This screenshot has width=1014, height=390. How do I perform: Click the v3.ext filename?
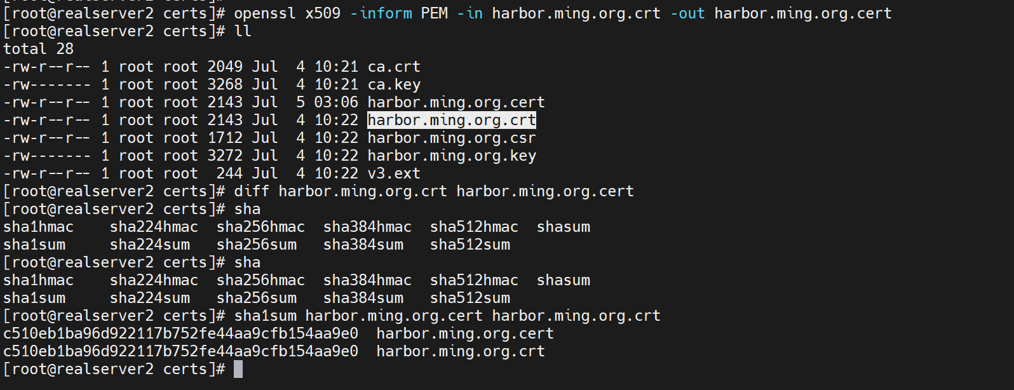pos(394,173)
